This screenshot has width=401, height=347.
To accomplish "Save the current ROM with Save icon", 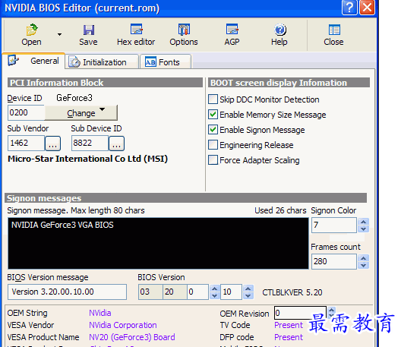I will tap(88, 35).
